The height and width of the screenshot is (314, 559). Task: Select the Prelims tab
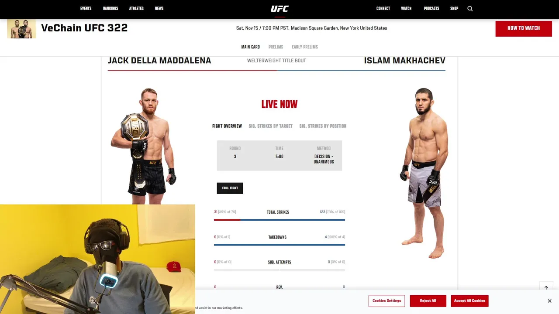tap(276, 47)
